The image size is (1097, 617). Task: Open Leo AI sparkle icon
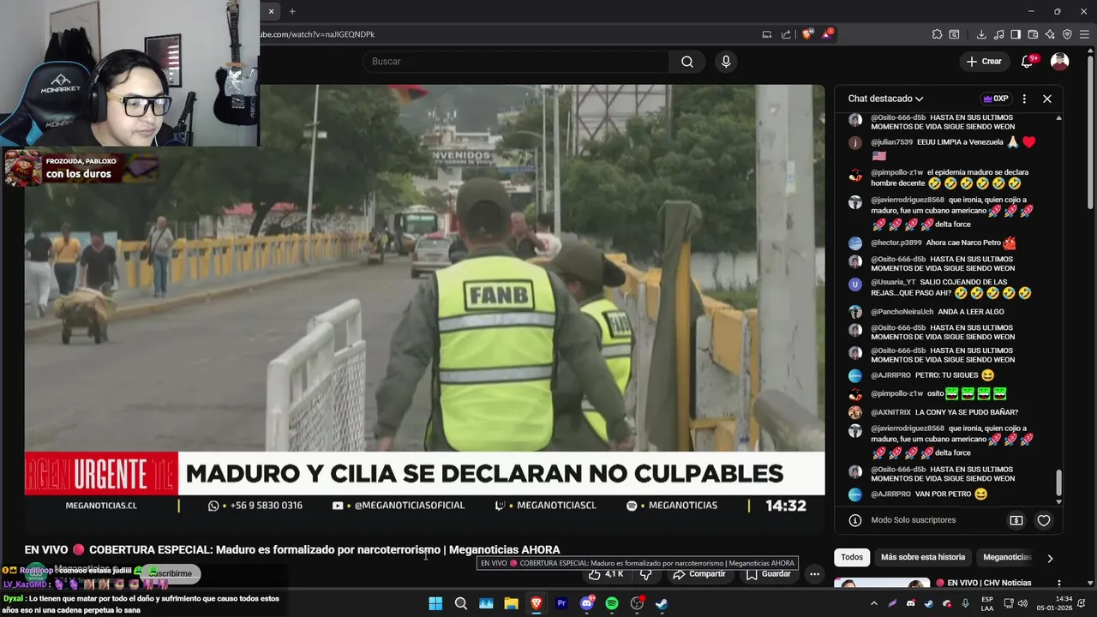tap(1050, 34)
